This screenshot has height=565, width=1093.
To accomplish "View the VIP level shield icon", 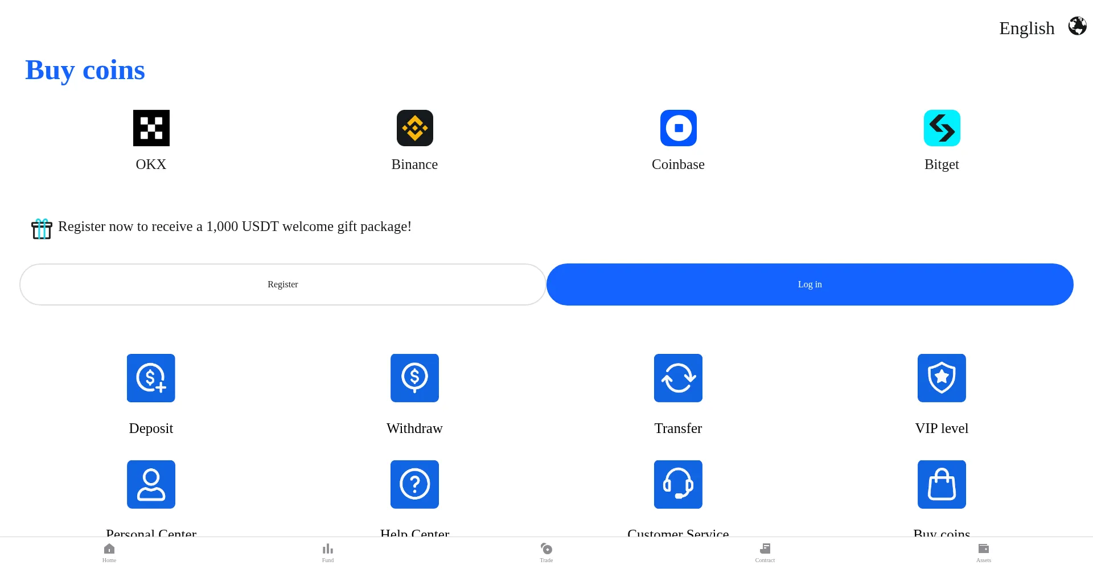I will (942, 378).
